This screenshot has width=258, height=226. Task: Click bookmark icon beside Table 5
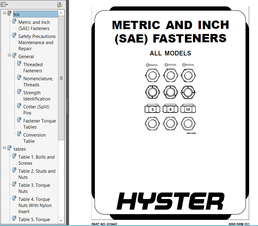tap(14, 218)
